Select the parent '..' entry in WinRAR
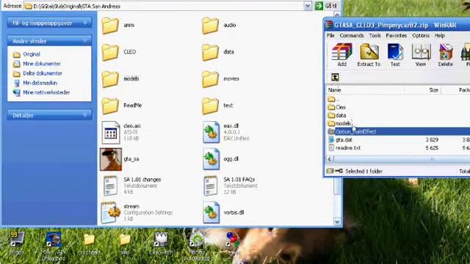The width and height of the screenshot is (470, 264). point(333,99)
